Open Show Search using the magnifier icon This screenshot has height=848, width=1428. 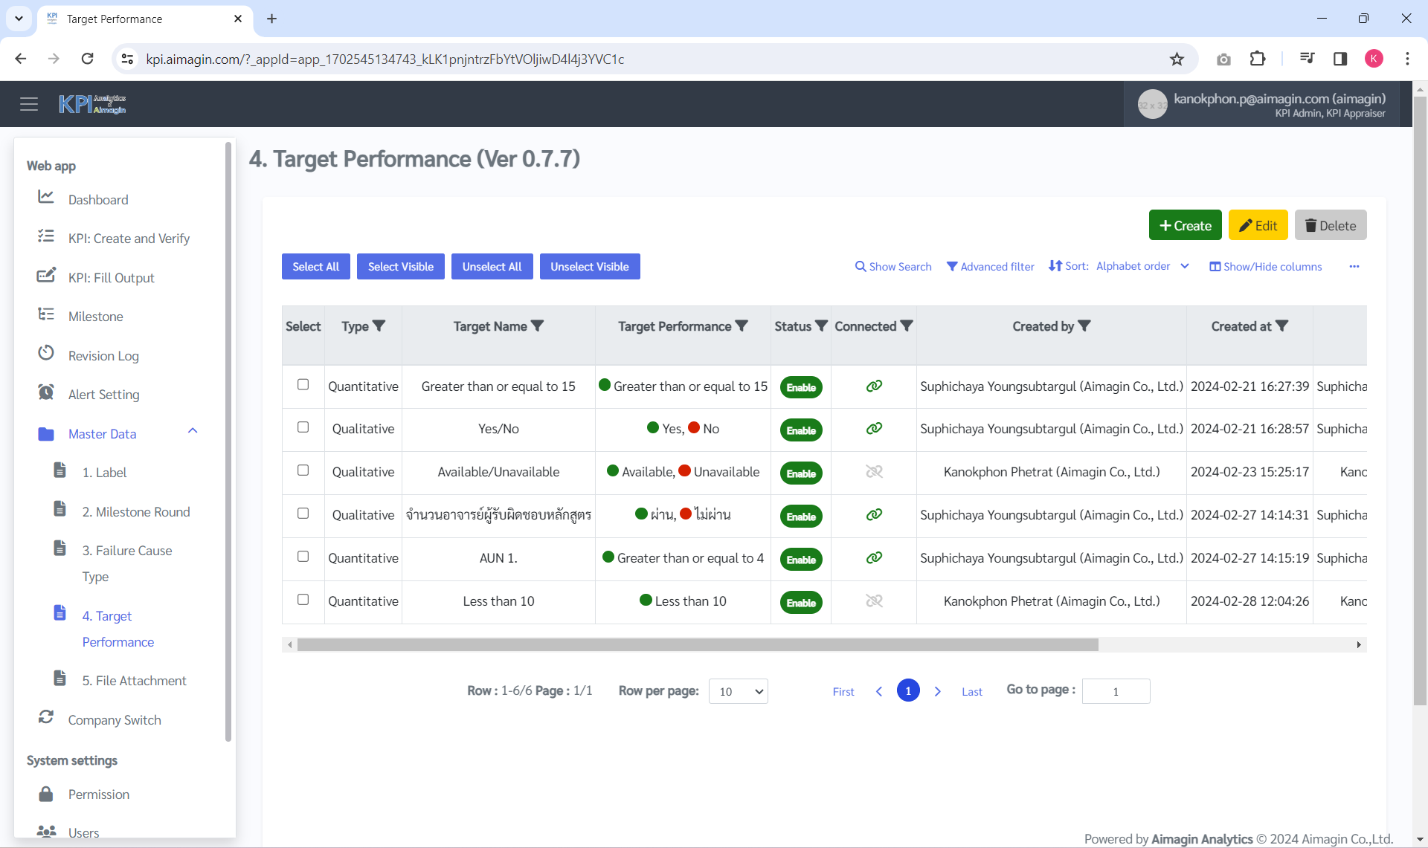point(861,266)
